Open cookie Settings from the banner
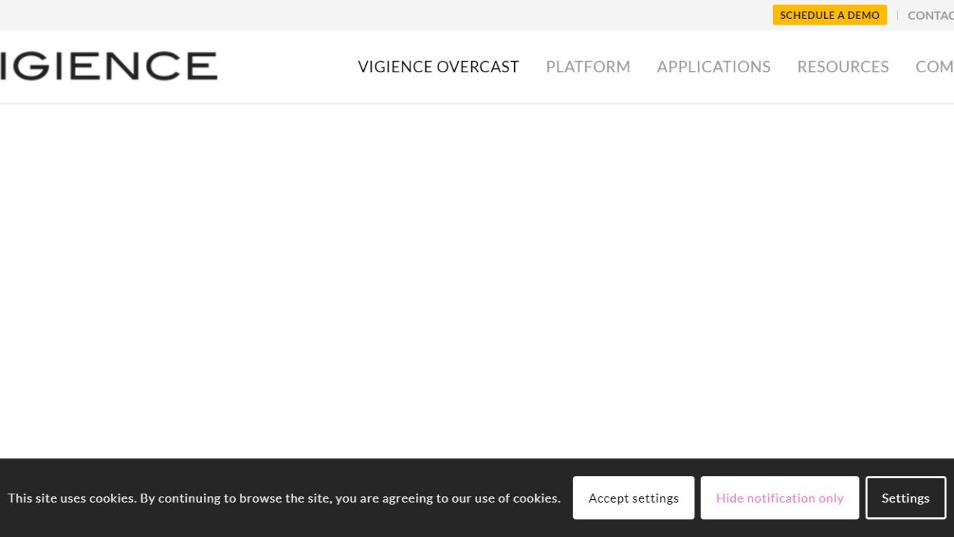 [x=905, y=498]
